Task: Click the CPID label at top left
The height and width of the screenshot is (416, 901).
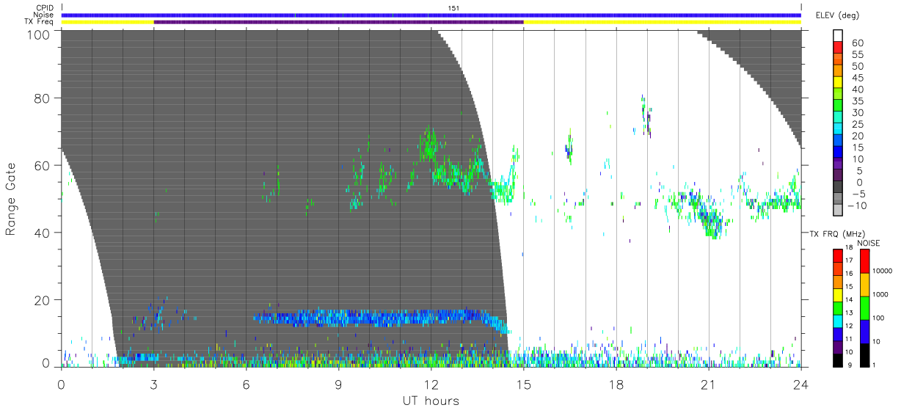Action: pos(45,8)
